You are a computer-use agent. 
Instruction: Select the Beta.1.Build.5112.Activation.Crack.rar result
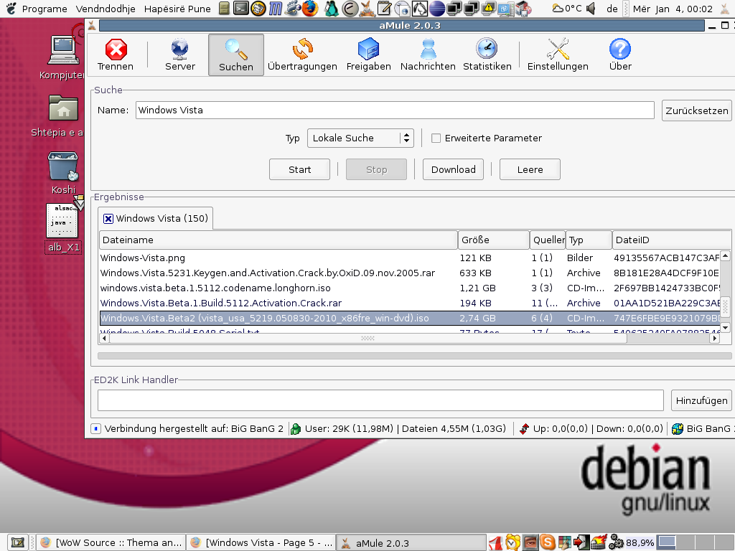tap(410, 303)
